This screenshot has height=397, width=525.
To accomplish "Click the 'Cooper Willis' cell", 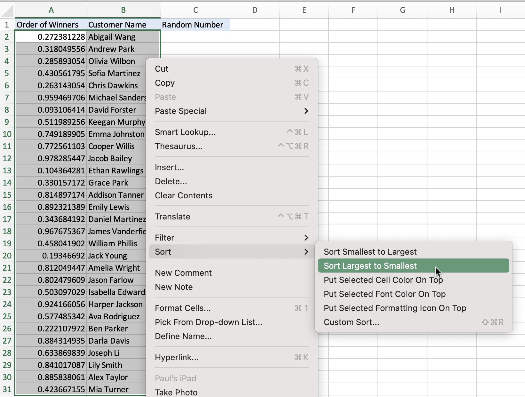I will coord(116,146).
